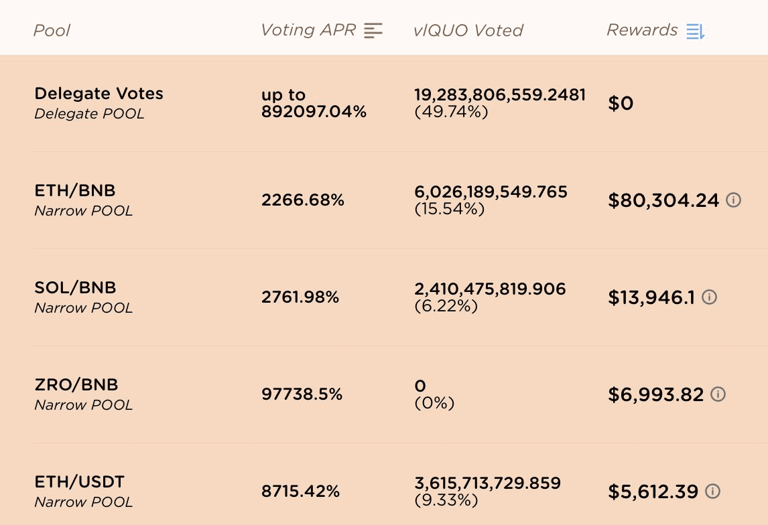Viewport: 768px width, 525px height.
Task: Click the vlQUO Voted column header
Action: pos(468,31)
